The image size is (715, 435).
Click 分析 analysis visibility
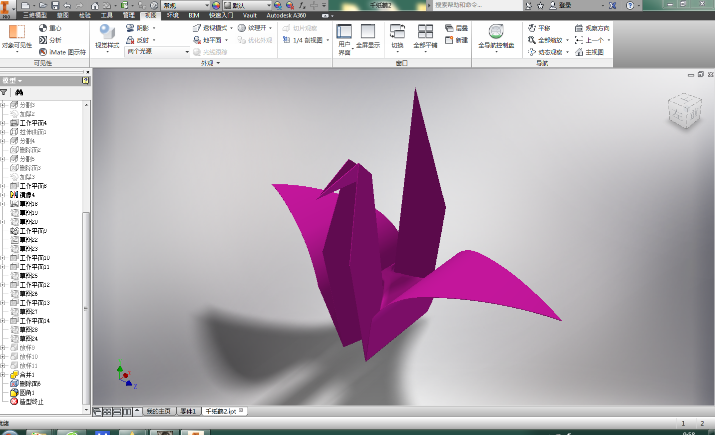click(50, 40)
